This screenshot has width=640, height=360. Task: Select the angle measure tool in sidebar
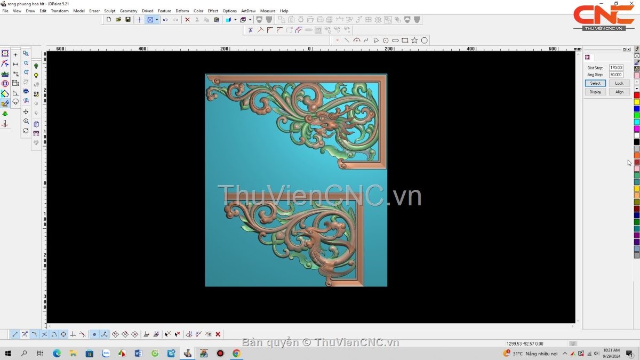tap(15, 93)
